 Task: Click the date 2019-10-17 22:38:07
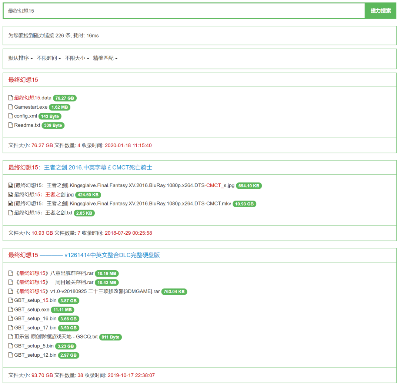coord(131,375)
